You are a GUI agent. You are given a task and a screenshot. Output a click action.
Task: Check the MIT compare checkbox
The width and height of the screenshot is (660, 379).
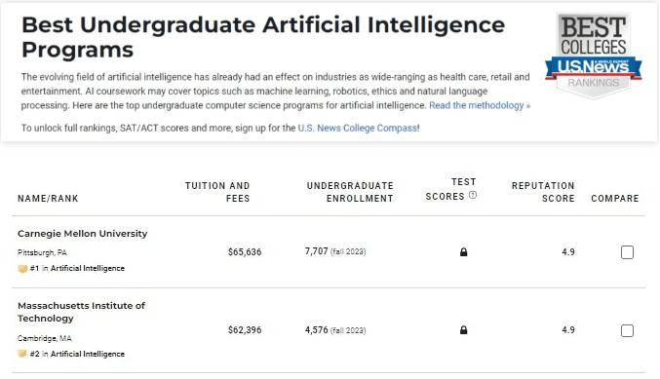(627, 330)
